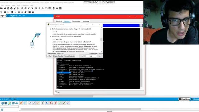
Task: Click the Add Simple PDU closed envelope icon
Action: [30, 12]
